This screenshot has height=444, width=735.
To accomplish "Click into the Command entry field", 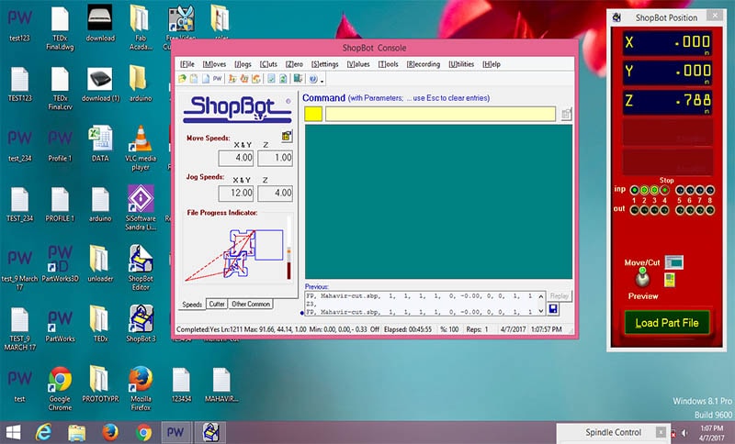I will [x=440, y=114].
